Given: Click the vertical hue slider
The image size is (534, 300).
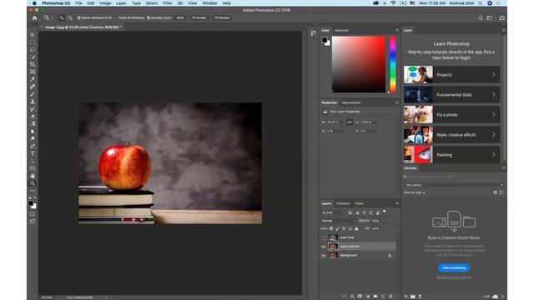Looking at the screenshot, I should point(393,64).
